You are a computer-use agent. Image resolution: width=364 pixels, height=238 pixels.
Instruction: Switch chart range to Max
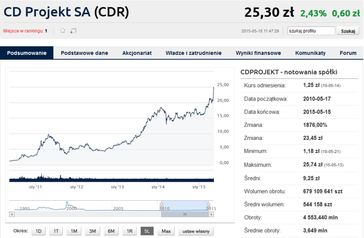pyautogui.click(x=166, y=231)
